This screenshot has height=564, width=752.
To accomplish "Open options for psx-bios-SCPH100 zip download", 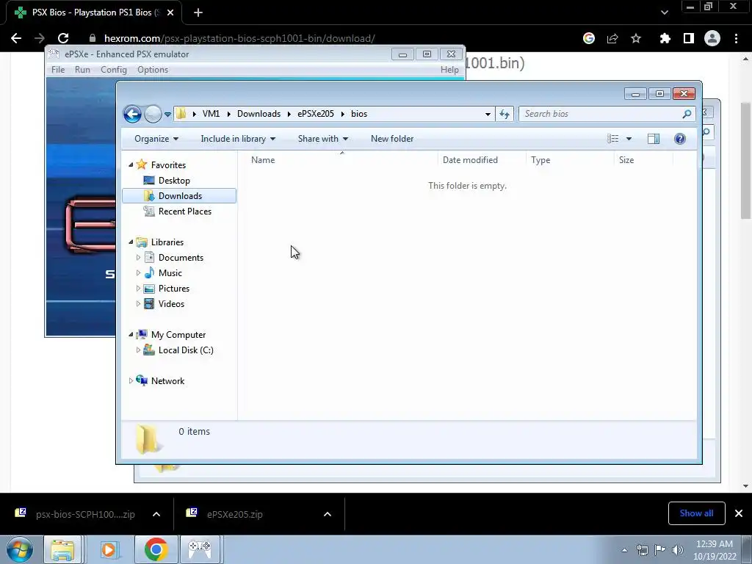I will (x=156, y=514).
